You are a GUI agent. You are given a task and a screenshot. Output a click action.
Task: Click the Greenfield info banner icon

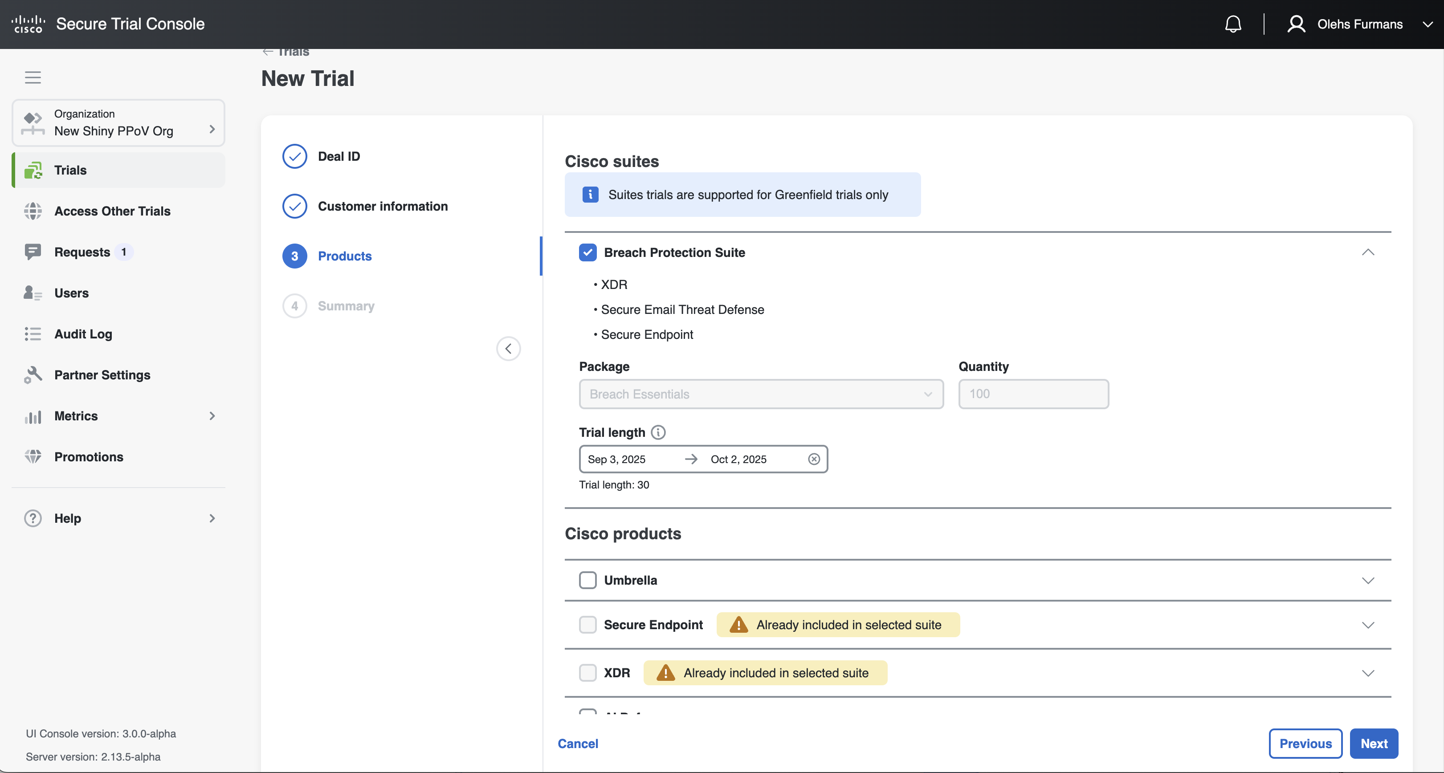click(x=590, y=195)
